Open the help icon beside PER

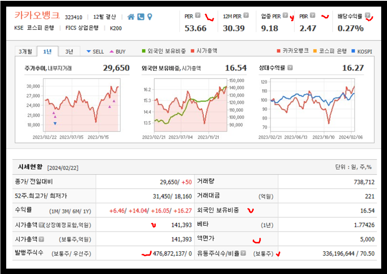(198, 15)
